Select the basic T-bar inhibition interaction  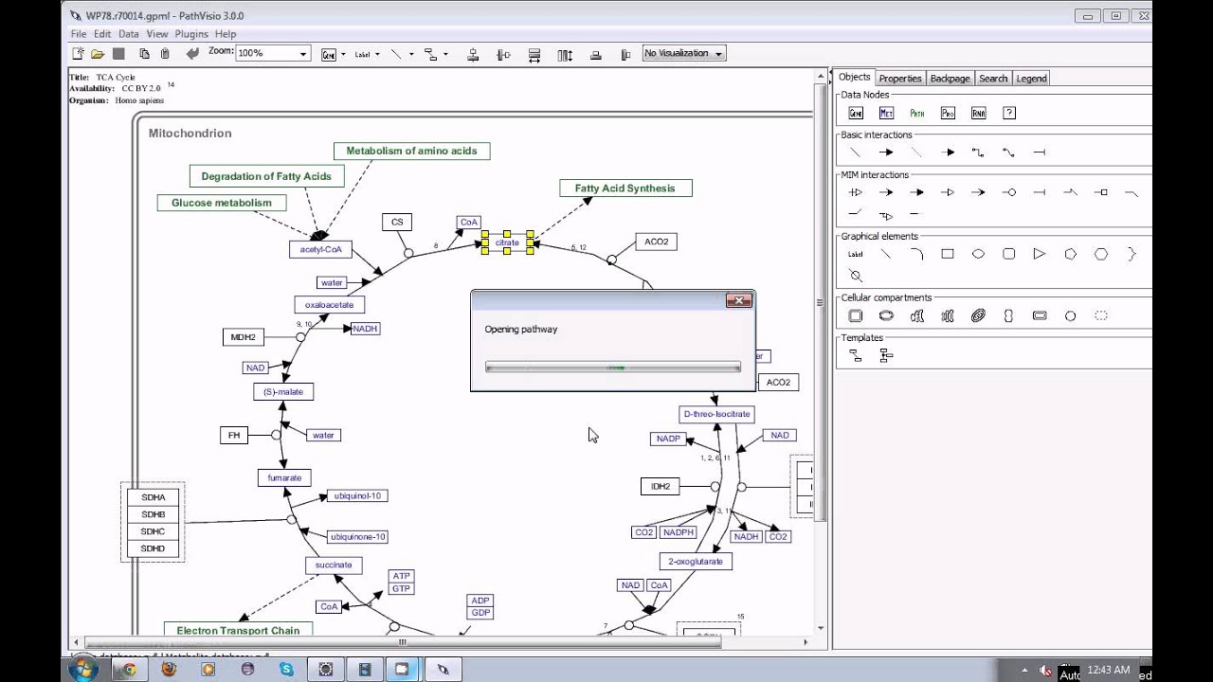click(x=1040, y=153)
